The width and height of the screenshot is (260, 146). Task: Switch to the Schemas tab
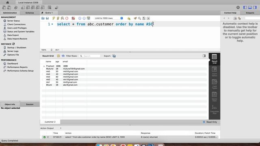tap(30, 13)
